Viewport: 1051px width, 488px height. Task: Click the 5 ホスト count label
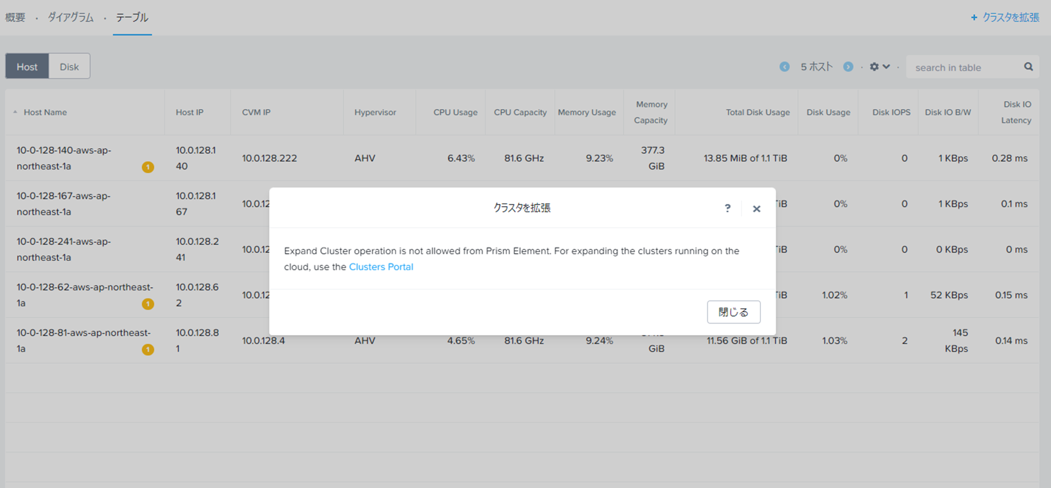(817, 67)
